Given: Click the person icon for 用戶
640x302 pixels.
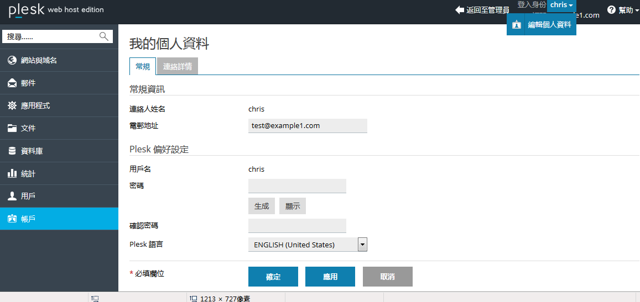Looking at the screenshot, I should tap(12, 196).
